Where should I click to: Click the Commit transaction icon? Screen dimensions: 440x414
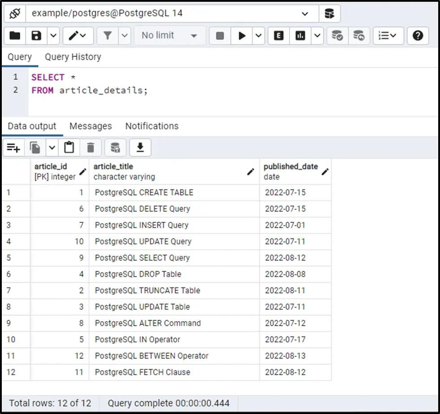(337, 36)
